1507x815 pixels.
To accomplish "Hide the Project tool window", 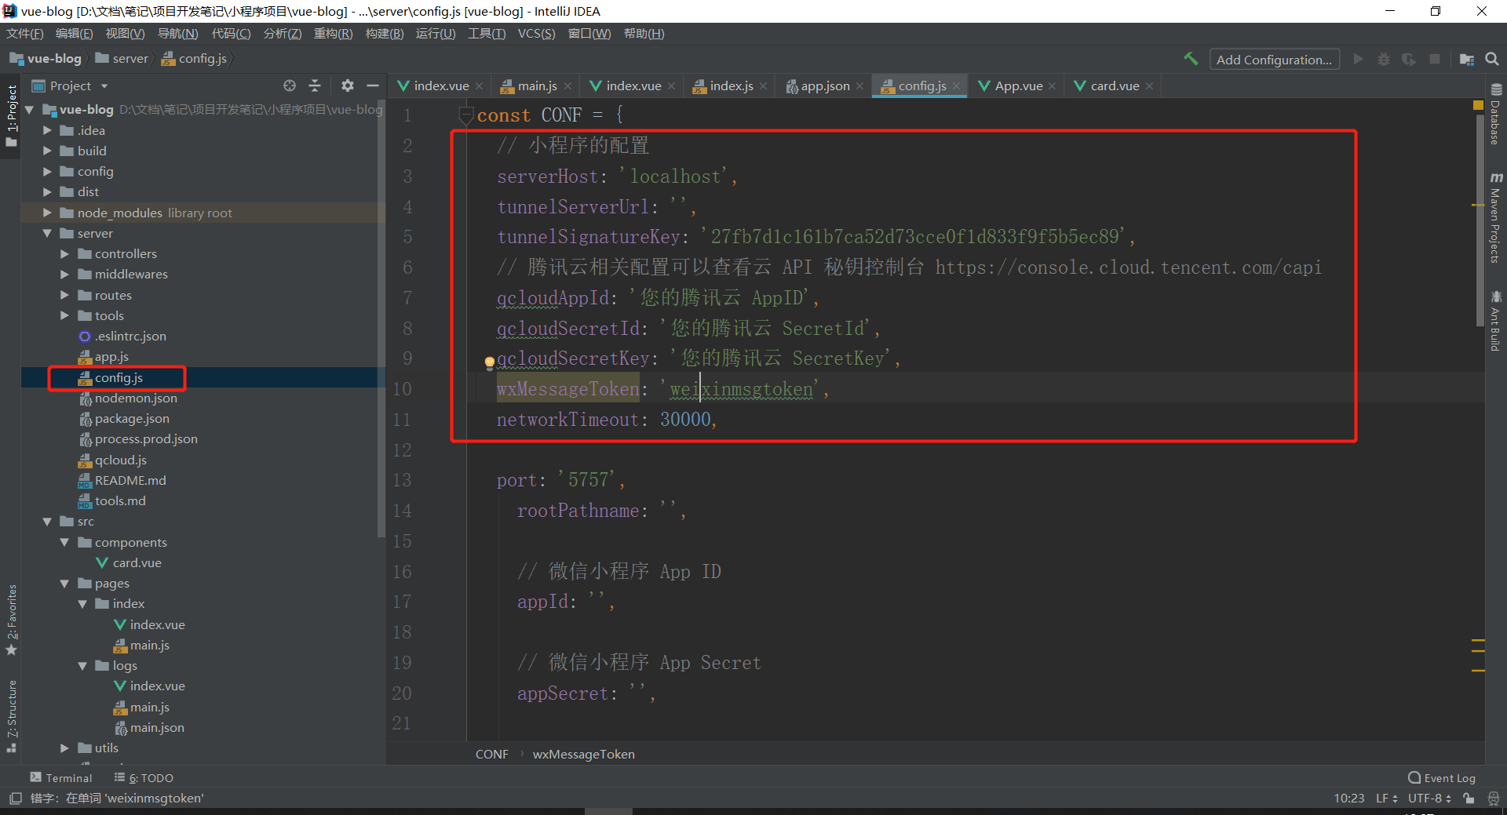I will (x=373, y=86).
